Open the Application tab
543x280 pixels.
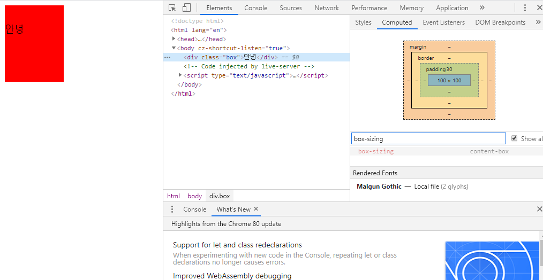[452, 7]
